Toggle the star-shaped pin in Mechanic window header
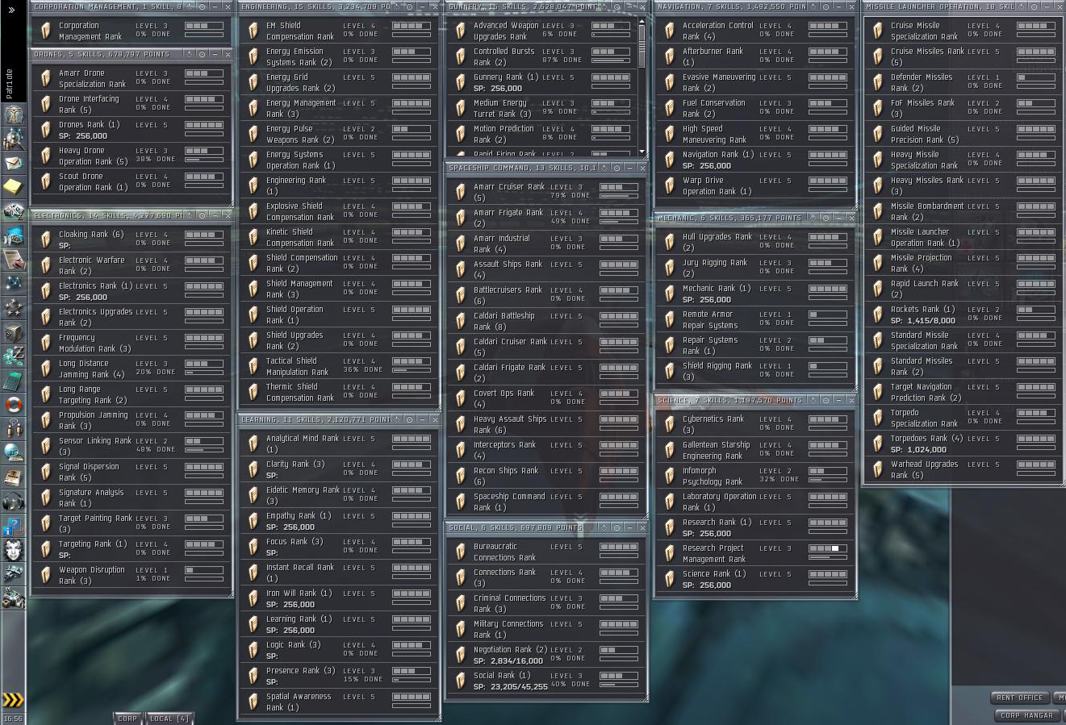 [813, 218]
